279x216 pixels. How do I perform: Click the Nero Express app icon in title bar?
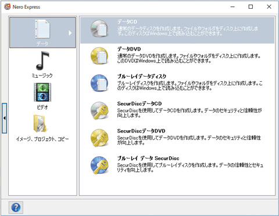pyautogui.click(x=8, y=7)
